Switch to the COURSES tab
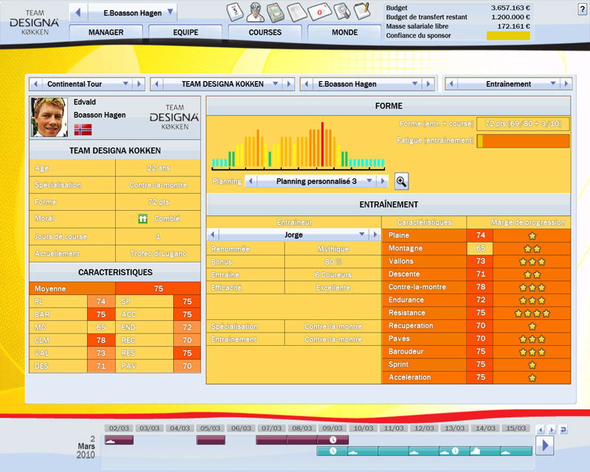Screen dimensions: 590x472 (265, 32)
